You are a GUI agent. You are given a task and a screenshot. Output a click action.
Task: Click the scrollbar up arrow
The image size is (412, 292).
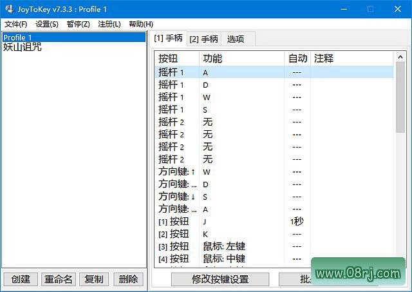point(400,57)
